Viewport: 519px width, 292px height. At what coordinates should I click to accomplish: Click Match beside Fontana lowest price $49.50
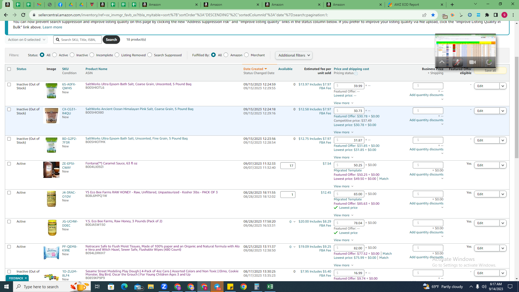(x=384, y=179)
